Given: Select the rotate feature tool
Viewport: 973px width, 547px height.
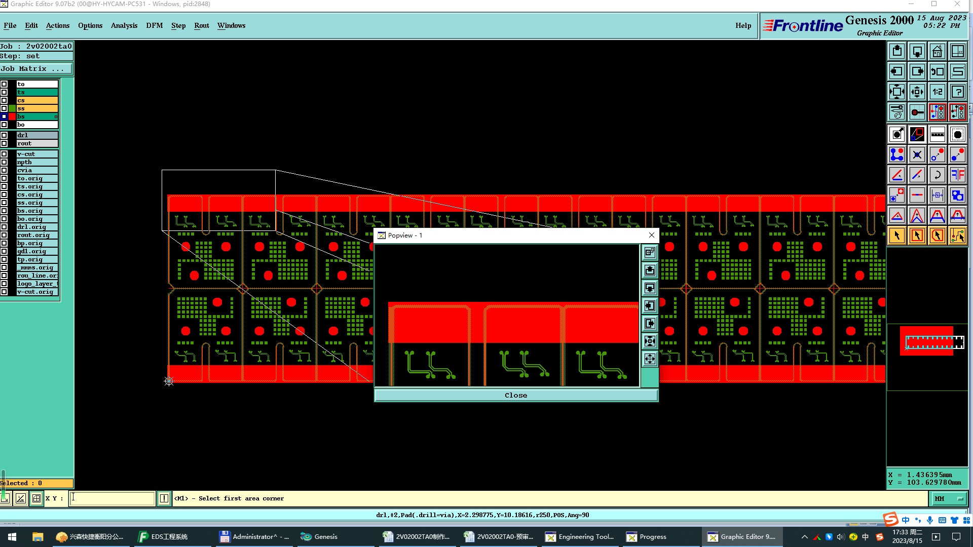Looking at the screenshot, I should pyautogui.click(x=937, y=175).
